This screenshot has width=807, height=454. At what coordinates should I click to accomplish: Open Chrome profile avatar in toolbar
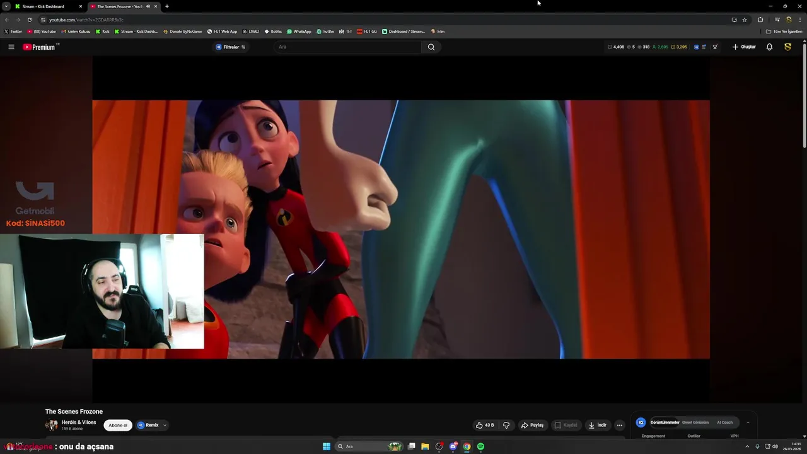pos(788,20)
